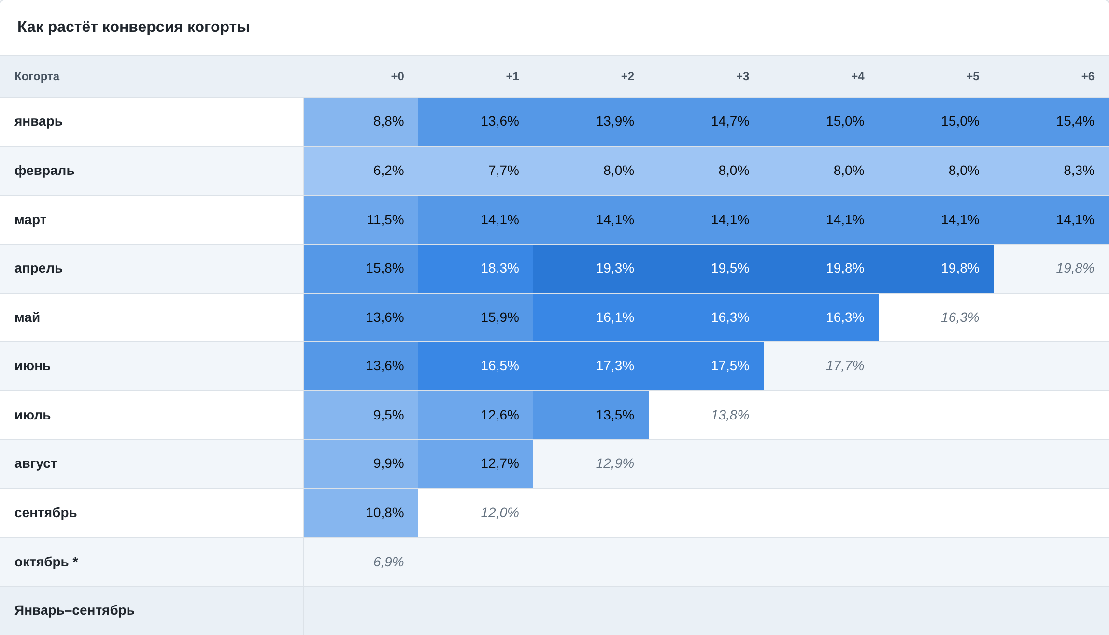Click the +6 column header
Viewport: 1109px width, 635px height.
(1087, 76)
